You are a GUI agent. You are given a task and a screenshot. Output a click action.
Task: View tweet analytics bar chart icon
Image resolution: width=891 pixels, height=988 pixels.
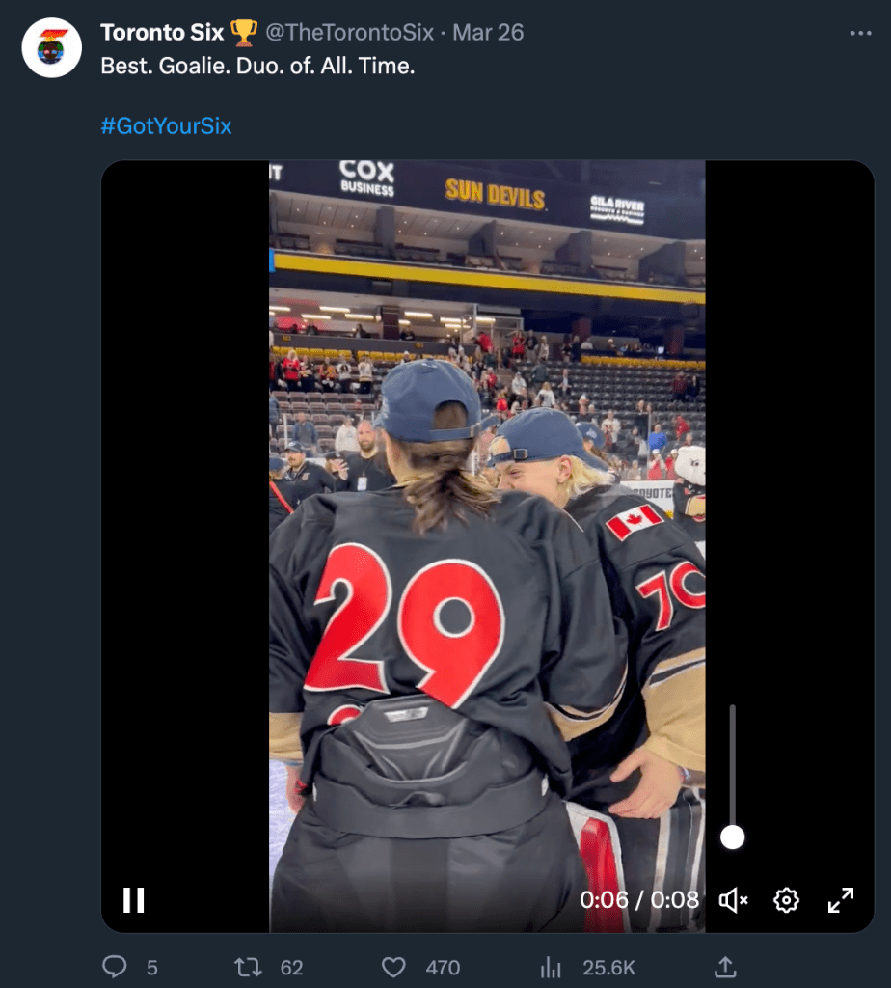[552, 967]
